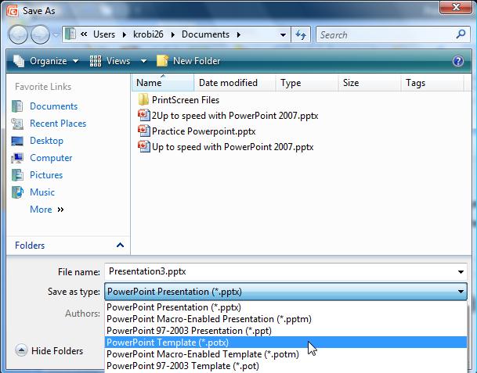This screenshot has height=373, width=477.
Task: Select Up to speed with PowerPoint 2007.pptx
Action: pyautogui.click(x=233, y=147)
